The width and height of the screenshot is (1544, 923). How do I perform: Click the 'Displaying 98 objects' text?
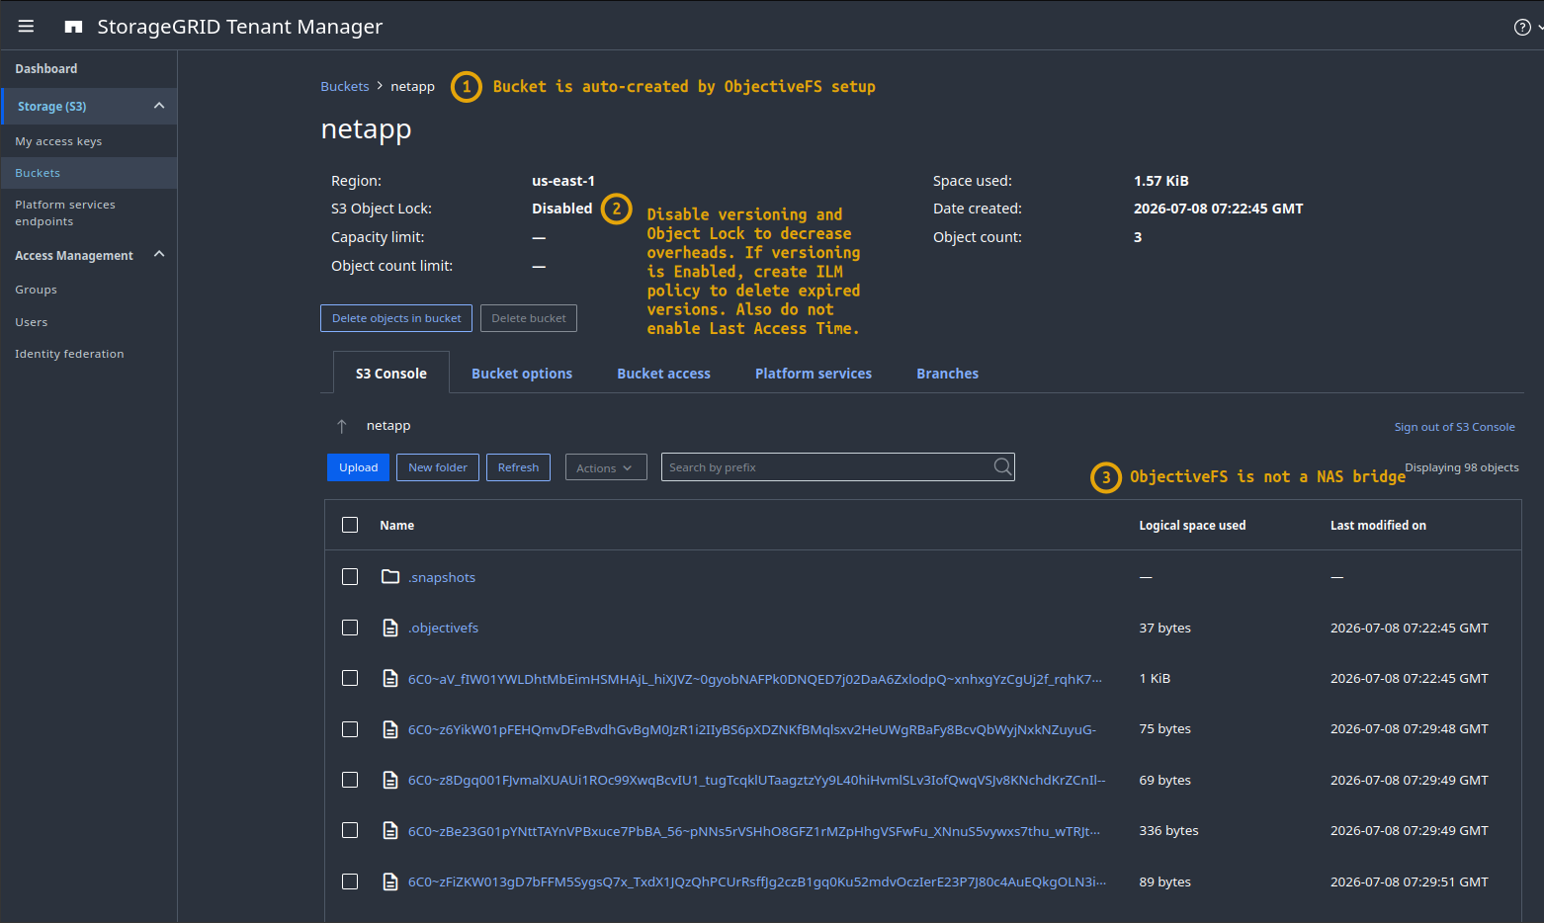click(x=1462, y=467)
